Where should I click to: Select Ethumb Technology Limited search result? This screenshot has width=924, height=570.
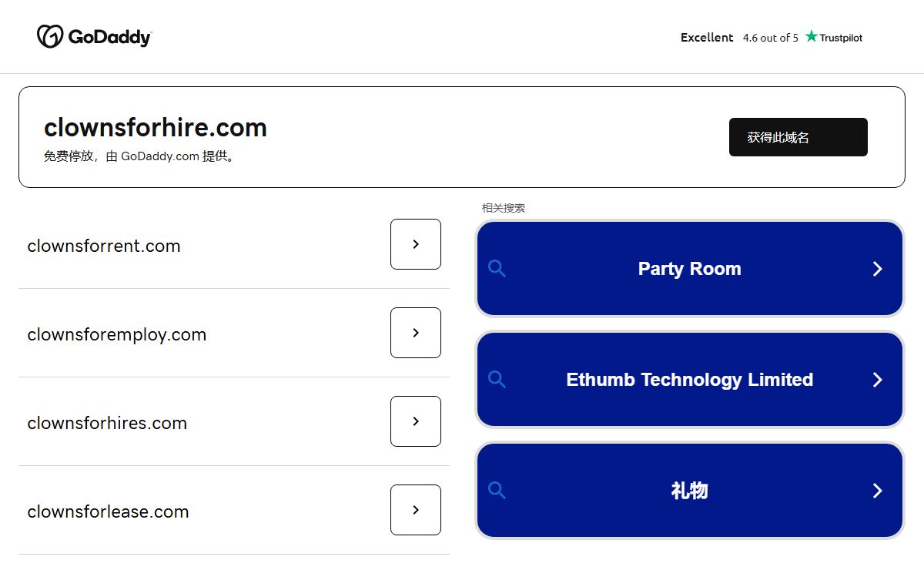point(690,380)
